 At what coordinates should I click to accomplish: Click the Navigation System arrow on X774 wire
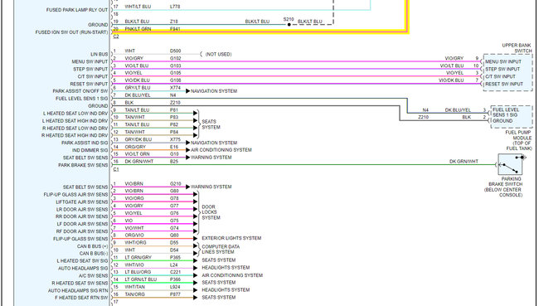(x=187, y=91)
